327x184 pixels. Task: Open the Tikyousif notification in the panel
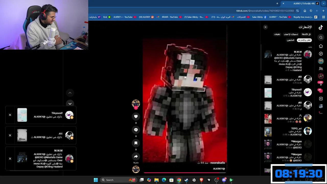(x=288, y=93)
